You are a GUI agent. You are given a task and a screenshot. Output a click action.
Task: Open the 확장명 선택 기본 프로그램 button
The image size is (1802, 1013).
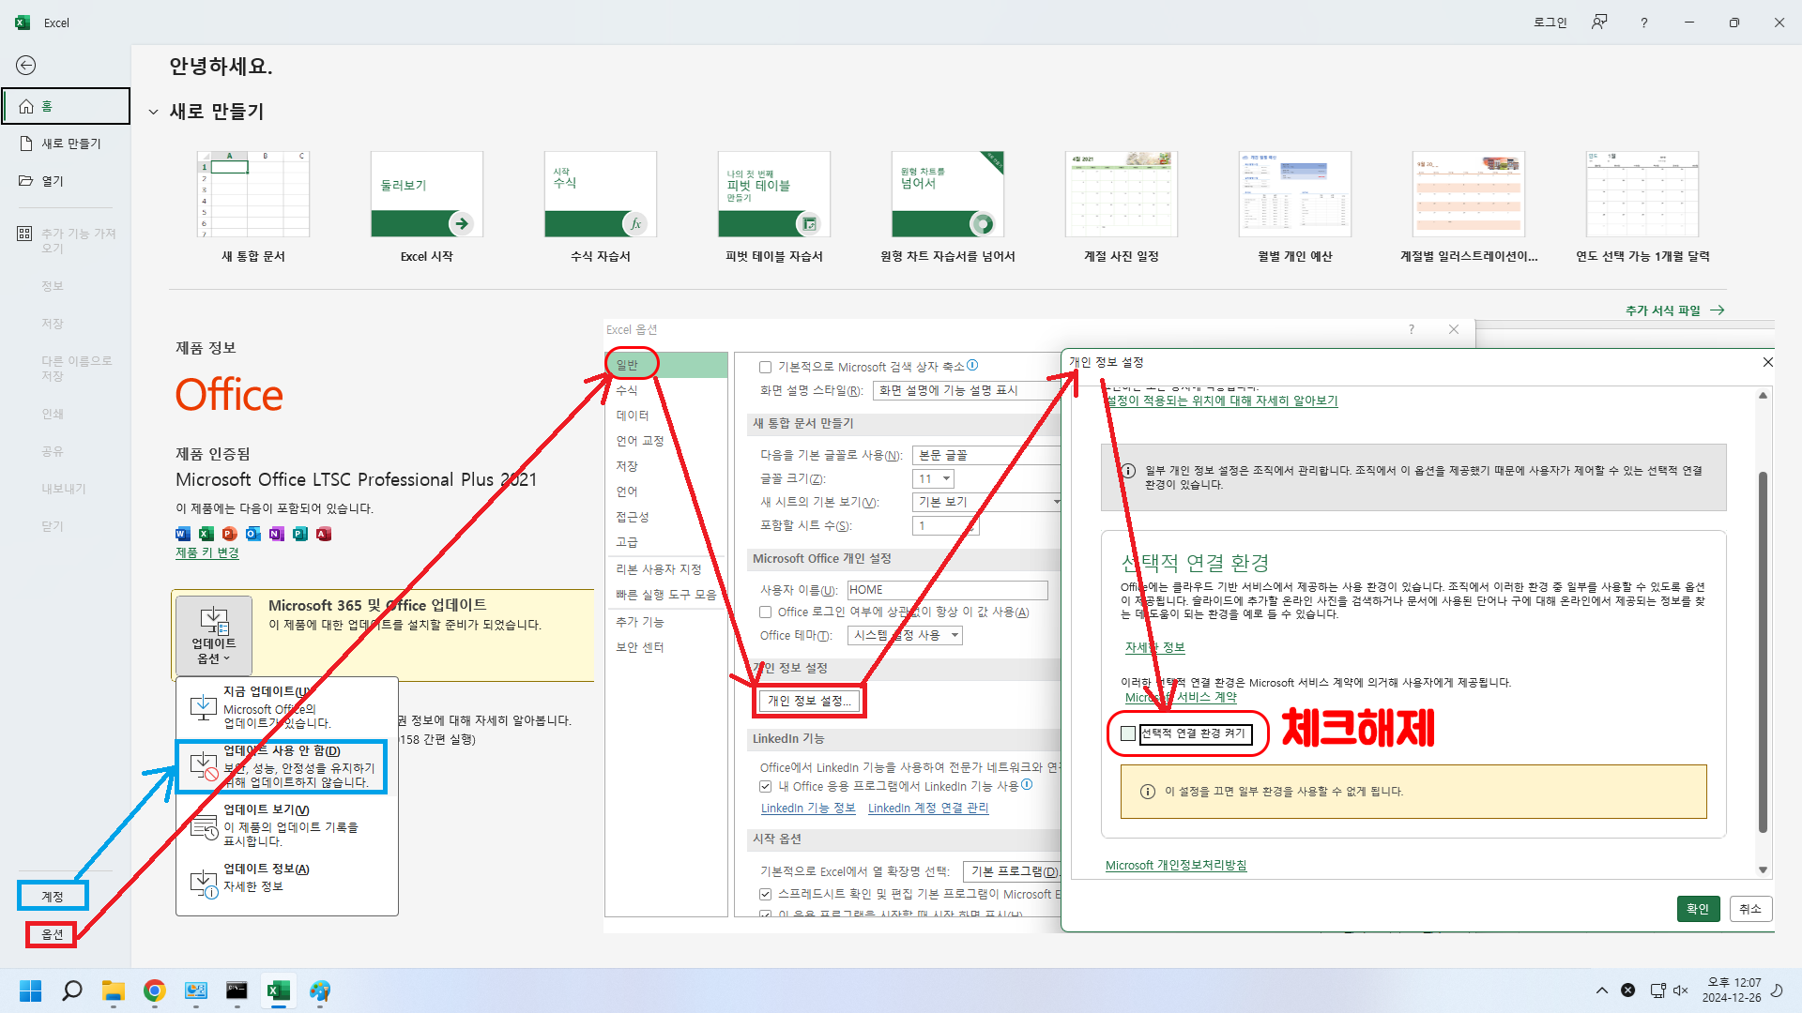(1014, 871)
